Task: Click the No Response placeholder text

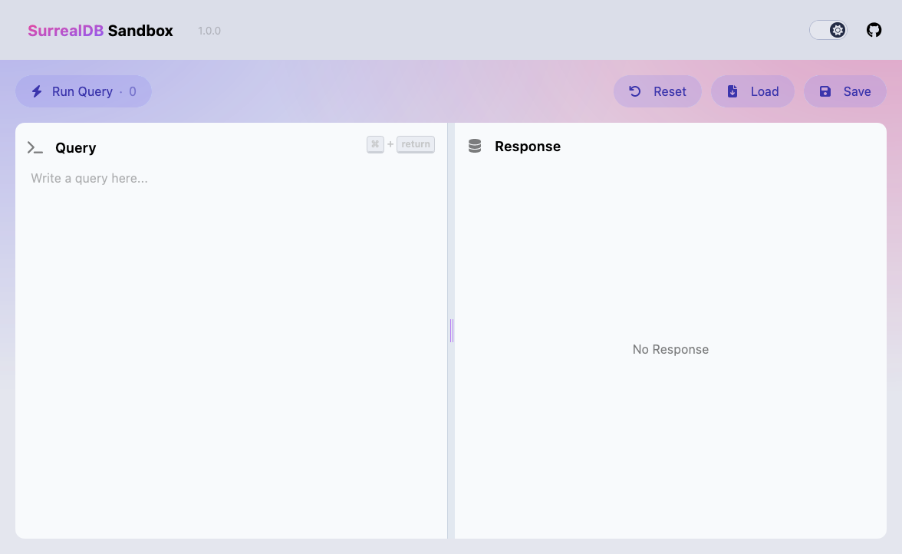Action: (670, 349)
